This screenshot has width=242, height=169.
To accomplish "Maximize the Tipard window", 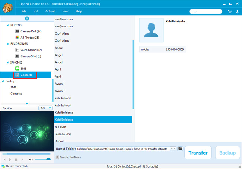I will 230,4.
